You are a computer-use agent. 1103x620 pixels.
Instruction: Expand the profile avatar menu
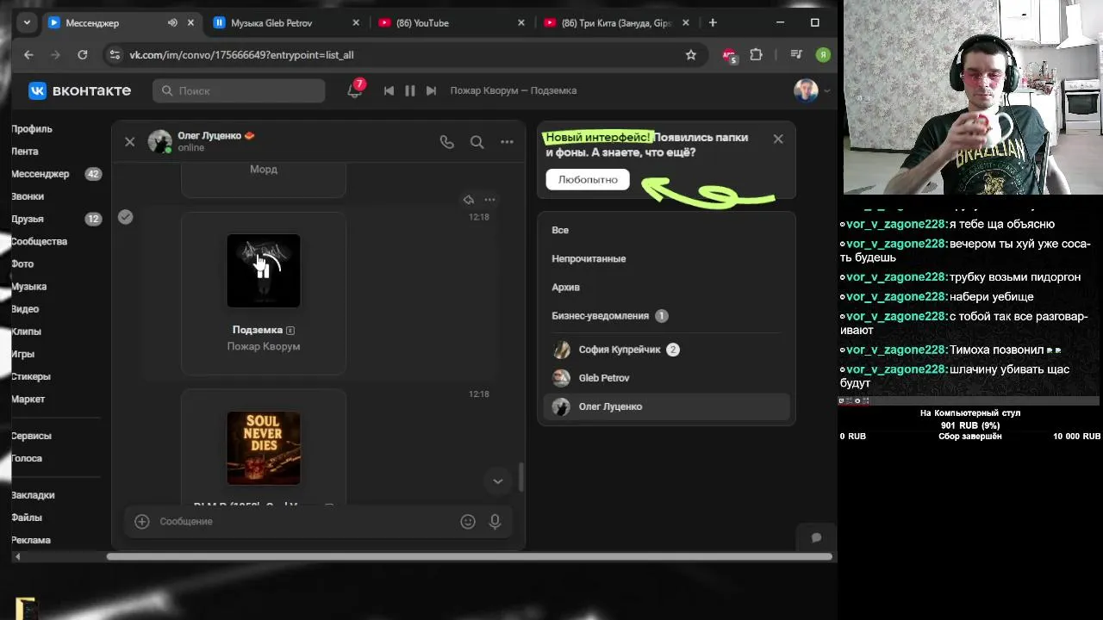coord(812,90)
